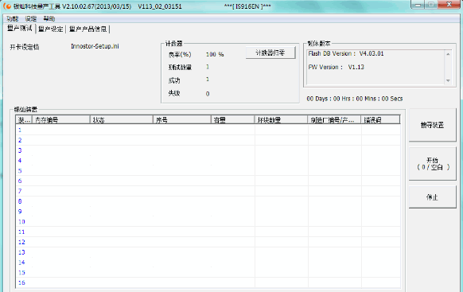Select device row 11 in the list
Screen dimensions: 463x292
(208, 232)
